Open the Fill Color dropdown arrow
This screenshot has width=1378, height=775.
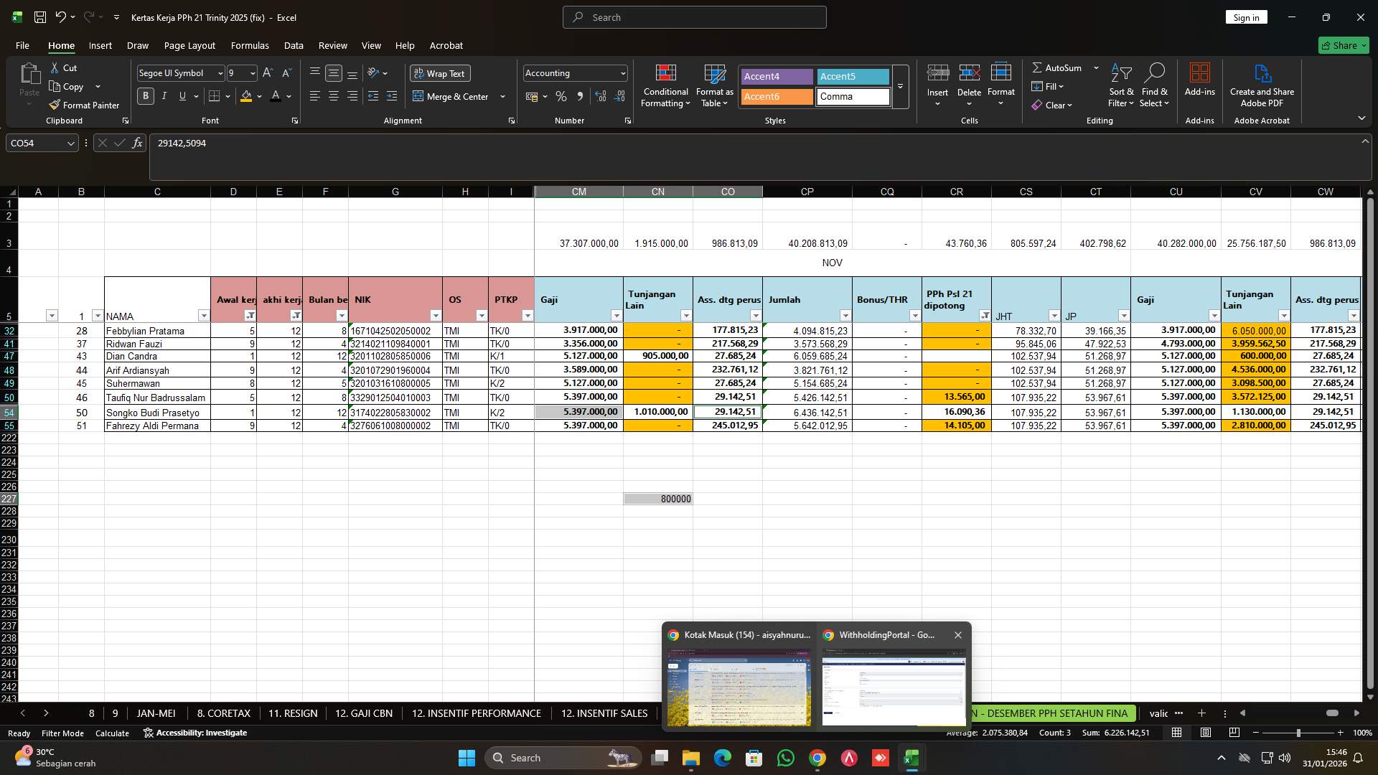point(259,97)
